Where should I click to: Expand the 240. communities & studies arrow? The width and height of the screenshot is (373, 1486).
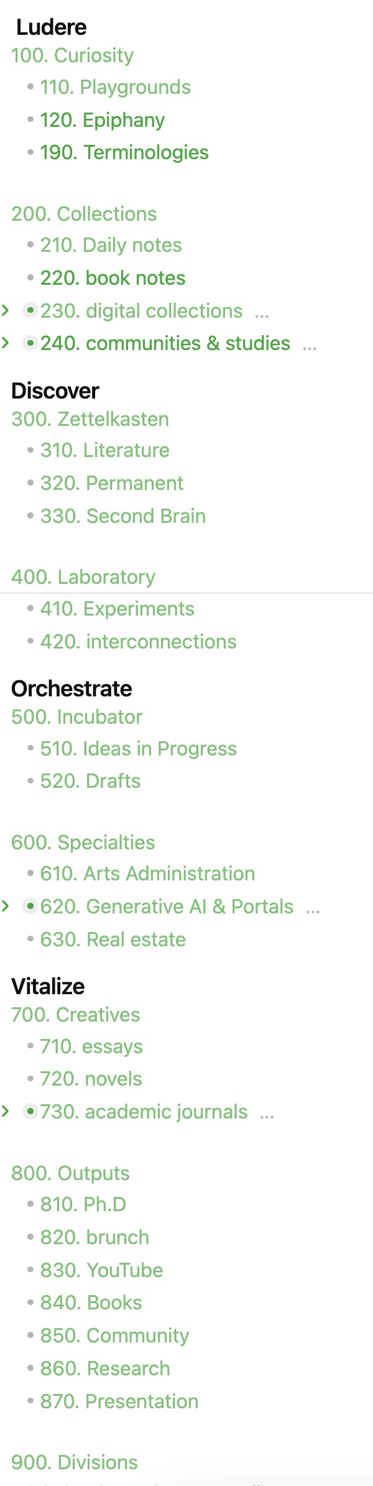tap(6, 342)
